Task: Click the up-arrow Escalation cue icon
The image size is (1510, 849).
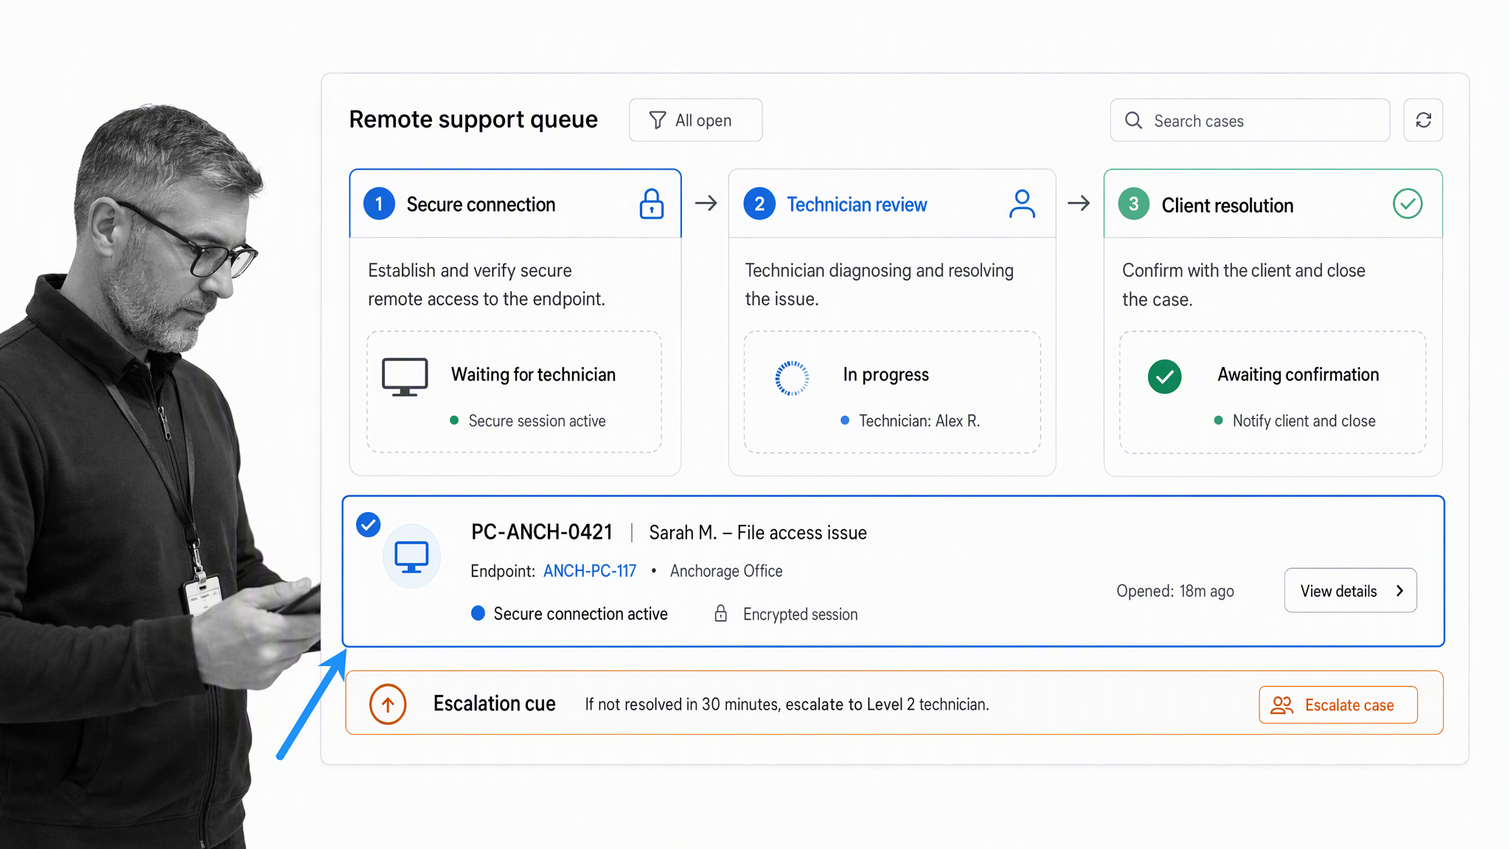Action: tap(388, 704)
